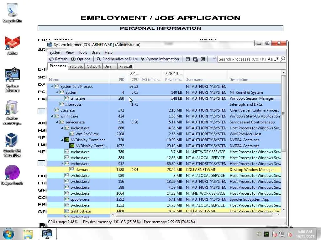Select the dwm.exe process row
This screenshot has height=240, width=321.
coord(164,170)
